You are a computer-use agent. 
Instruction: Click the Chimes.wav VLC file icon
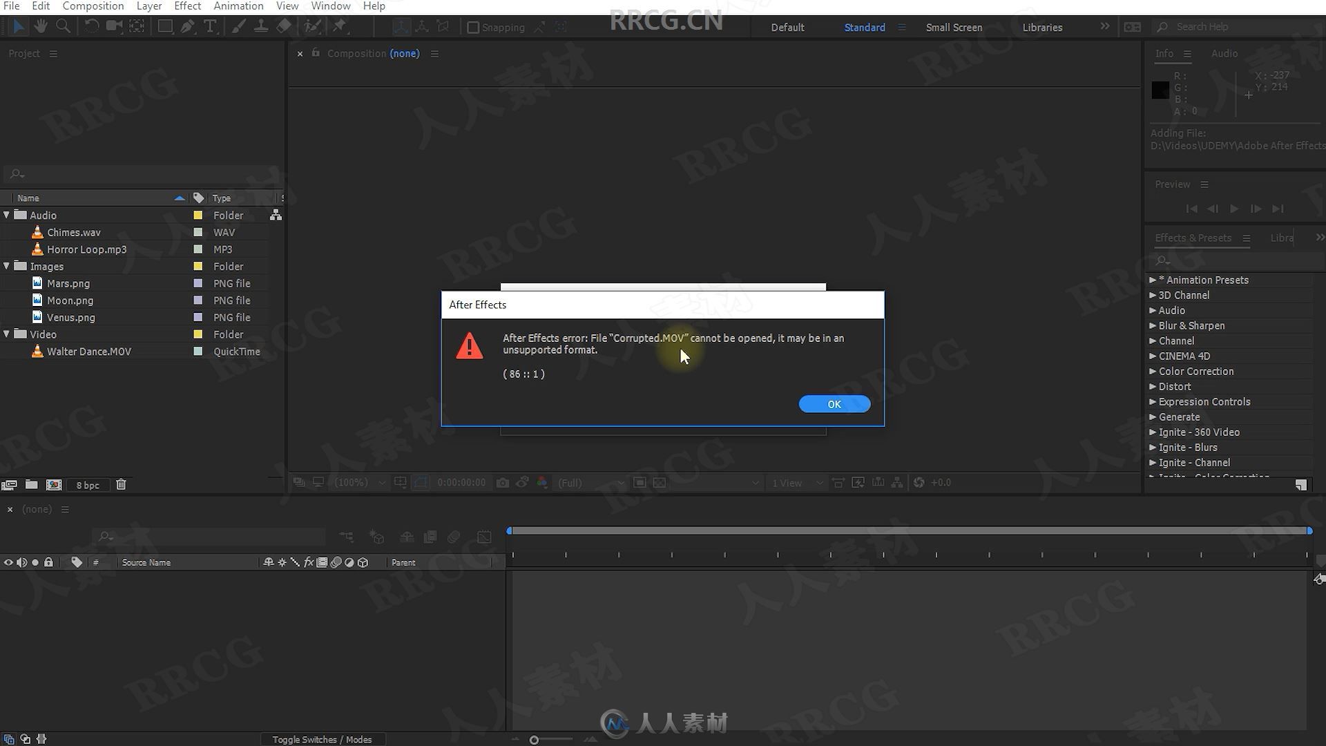(37, 232)
